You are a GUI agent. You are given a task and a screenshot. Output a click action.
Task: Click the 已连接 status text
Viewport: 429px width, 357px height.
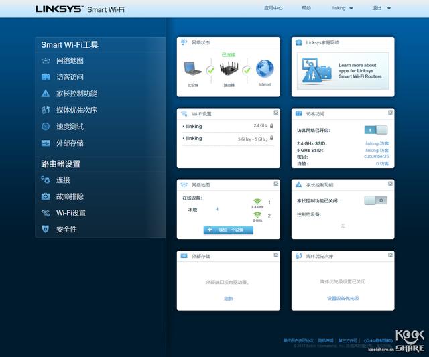[x=229, y=55]
